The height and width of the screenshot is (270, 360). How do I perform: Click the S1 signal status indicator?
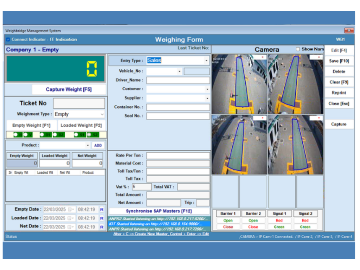click(x=79, y=135)
